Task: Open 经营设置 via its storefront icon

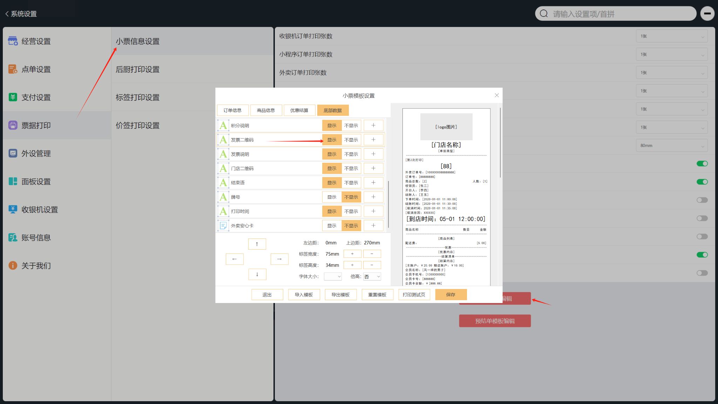Action: point(13,41)
